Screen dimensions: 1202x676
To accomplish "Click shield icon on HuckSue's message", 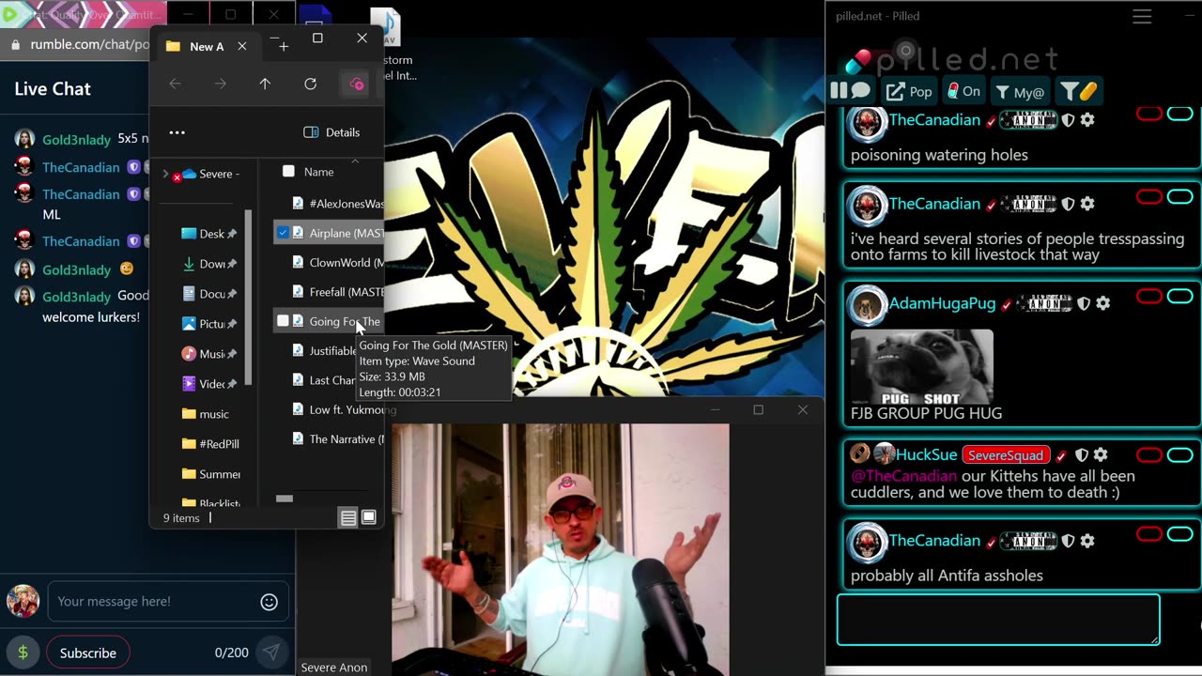I will click(1081, 455).
